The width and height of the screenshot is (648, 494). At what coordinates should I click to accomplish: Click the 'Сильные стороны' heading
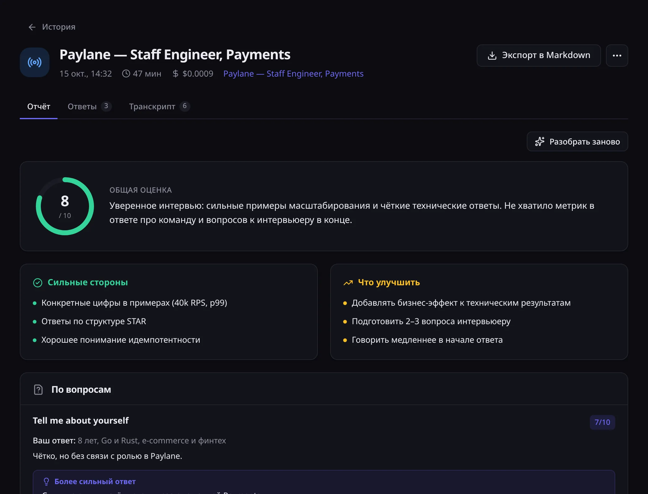pos(88,283)
